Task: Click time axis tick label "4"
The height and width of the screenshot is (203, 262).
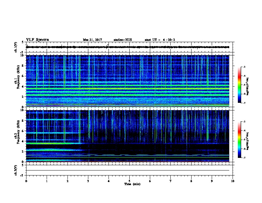Action: click(x=109, y=181)
